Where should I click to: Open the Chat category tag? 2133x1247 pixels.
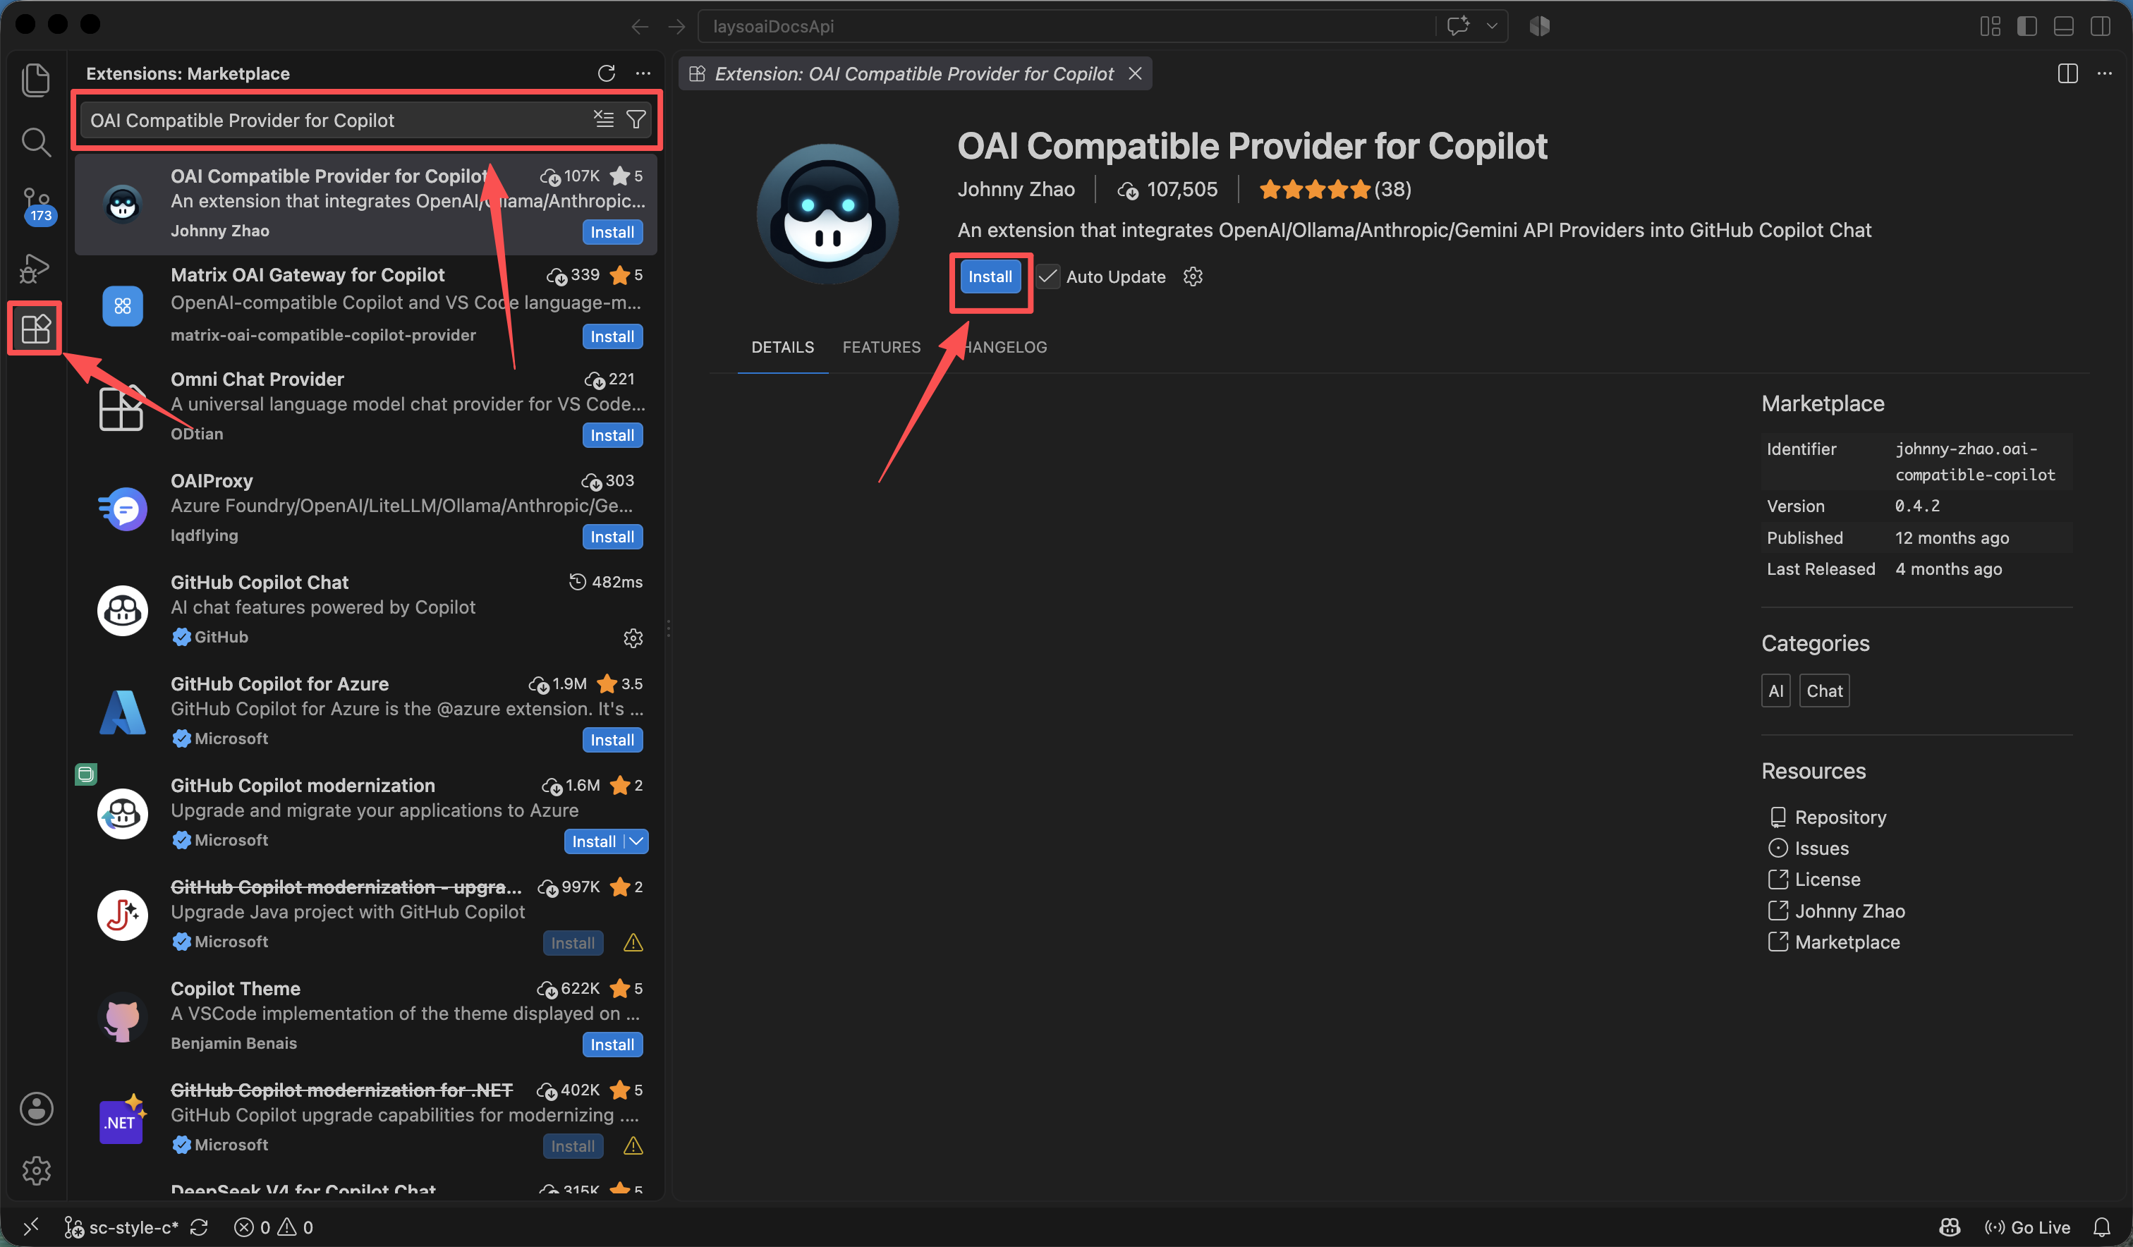click(x=1824, y=691)
